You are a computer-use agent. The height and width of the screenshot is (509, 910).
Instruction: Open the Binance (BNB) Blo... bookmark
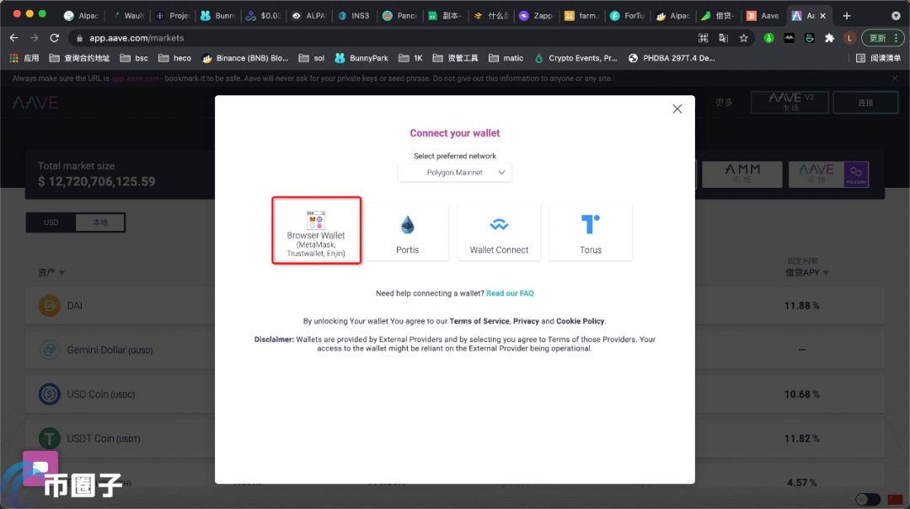click(245, 58)
